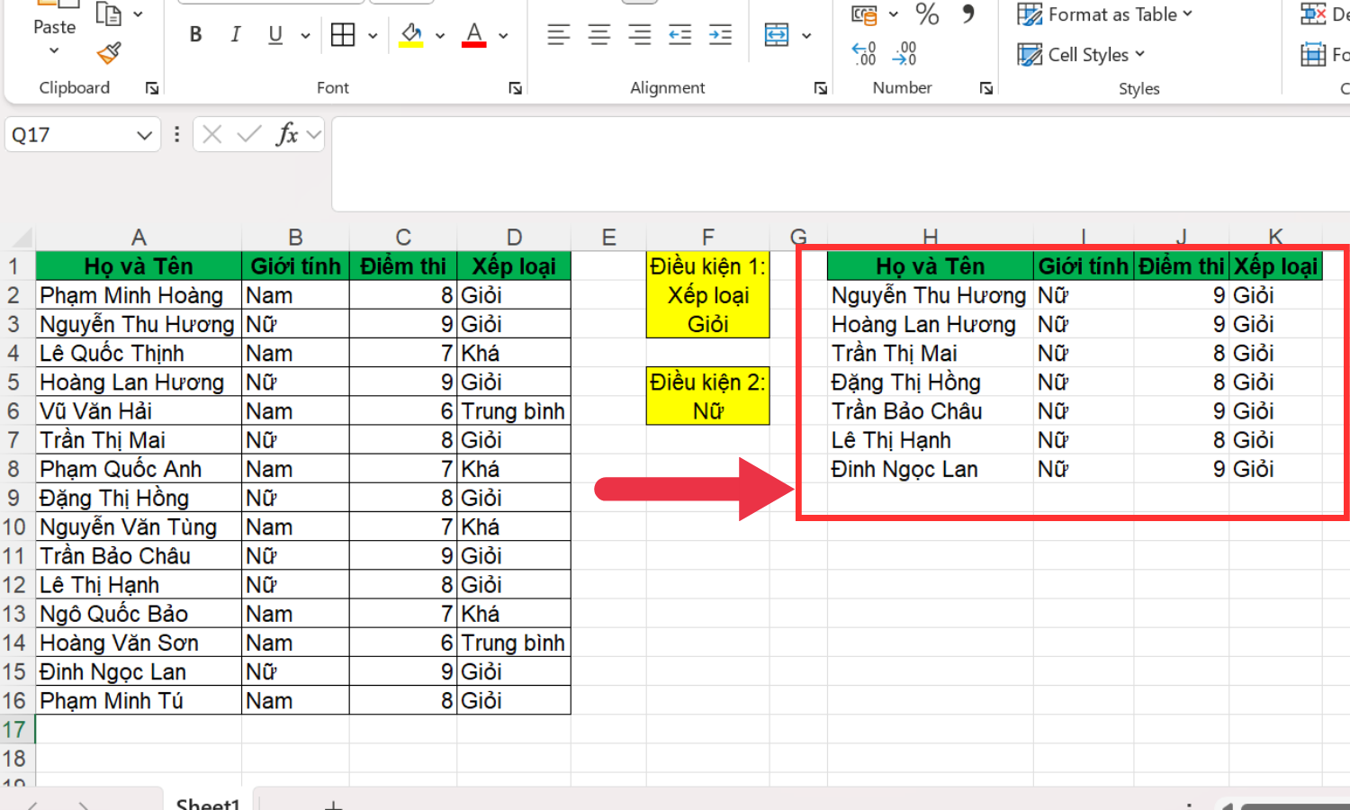Expand the Borders dropdown arrow

click(x=372, y=36)
